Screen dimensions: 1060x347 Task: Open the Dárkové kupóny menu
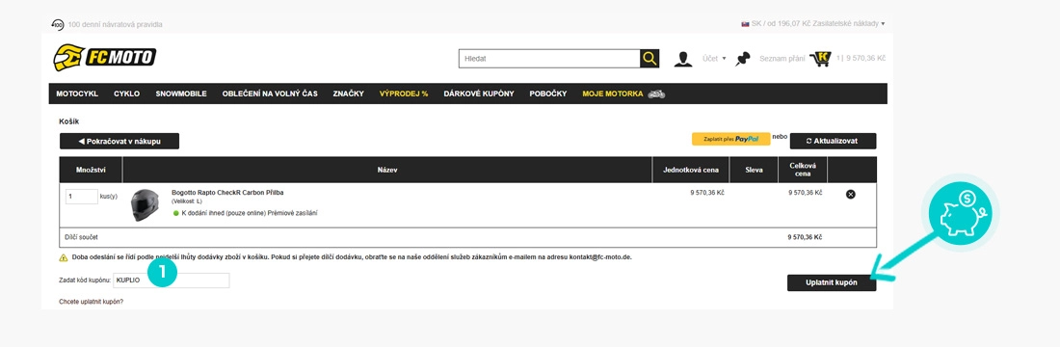click(479, 93)
